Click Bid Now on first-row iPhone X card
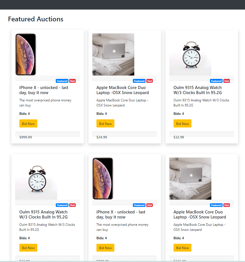245x262 pixels. 28,124
